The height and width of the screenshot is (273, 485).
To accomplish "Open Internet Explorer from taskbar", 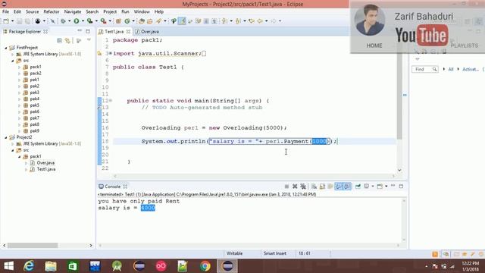I will tap(29, 266).
